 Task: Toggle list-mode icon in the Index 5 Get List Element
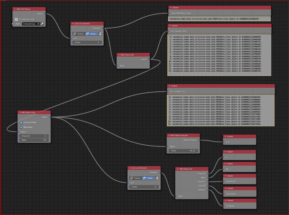100,34
